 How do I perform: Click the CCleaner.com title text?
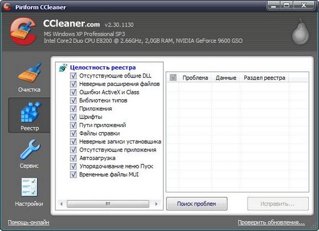point(71,24)
